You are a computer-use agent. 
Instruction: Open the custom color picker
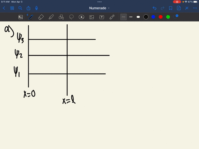[175, 17]
